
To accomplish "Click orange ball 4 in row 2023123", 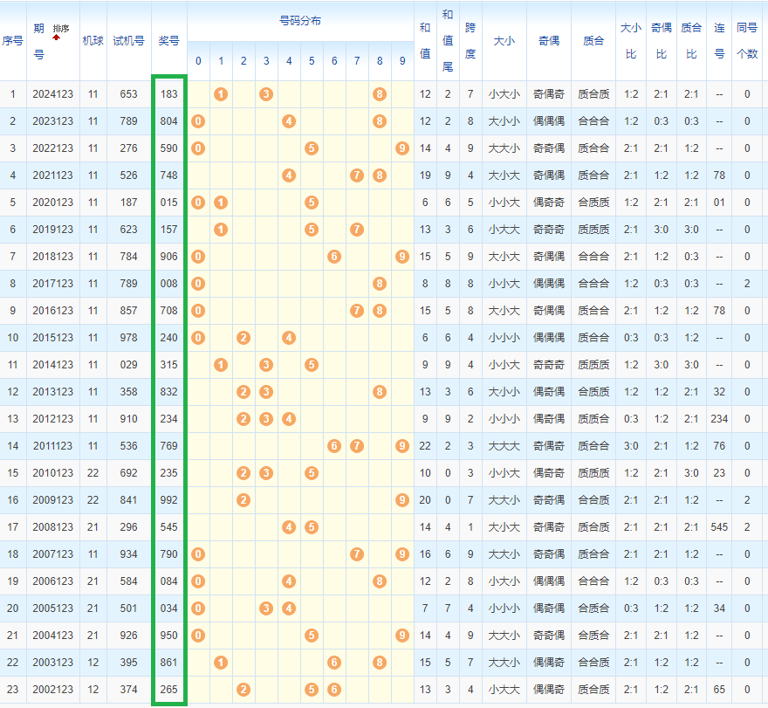I will point(289,121).
